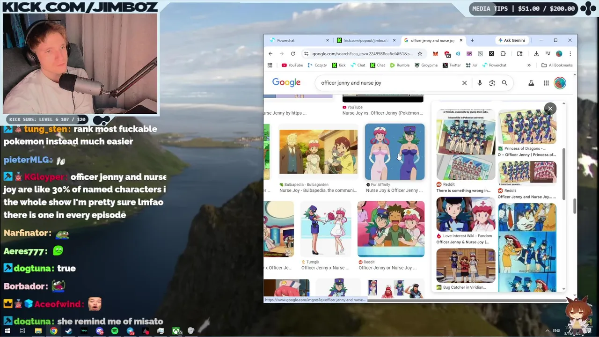Open Nurse Joy vs. Officer Jenny YouTube result
599x337 pixels.
pyautogui.click(x=383, y=113)
